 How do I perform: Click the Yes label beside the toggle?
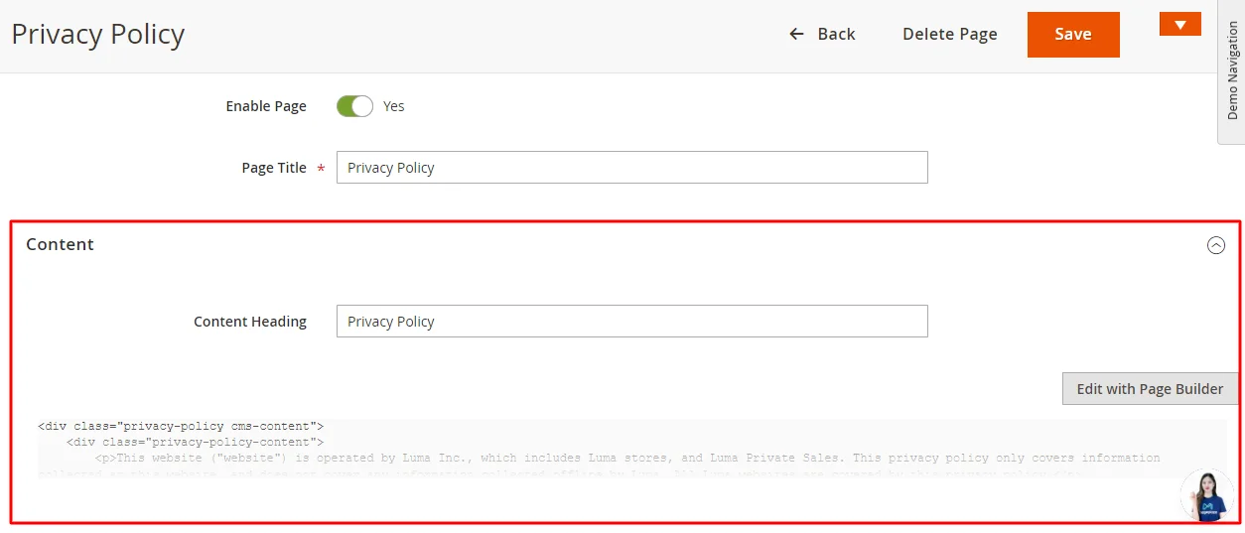tap(394, 106)
